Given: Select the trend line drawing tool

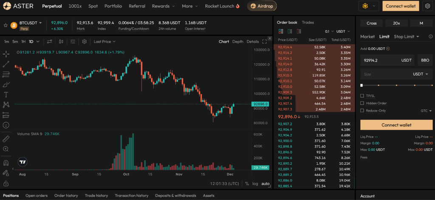Looking at the screenshot, I should point(6,64).
